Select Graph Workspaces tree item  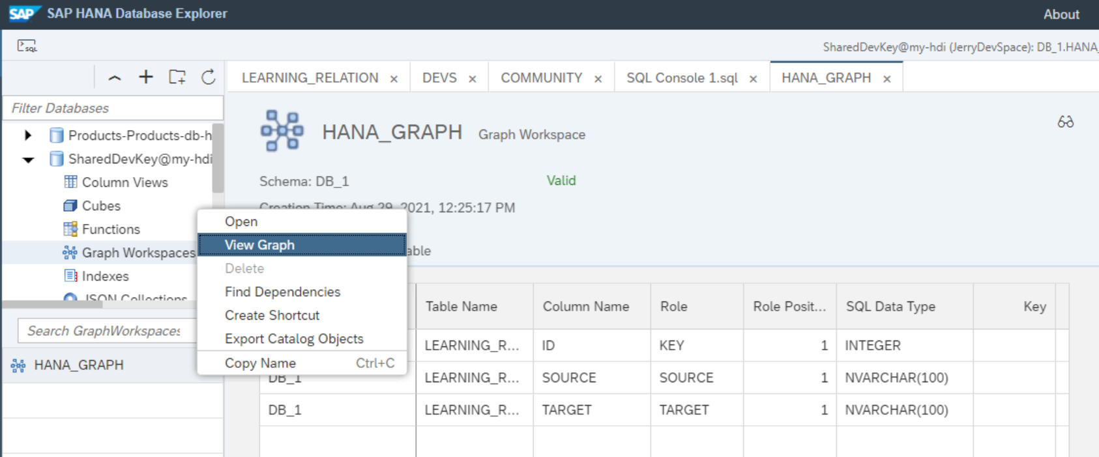click(138, 253)
